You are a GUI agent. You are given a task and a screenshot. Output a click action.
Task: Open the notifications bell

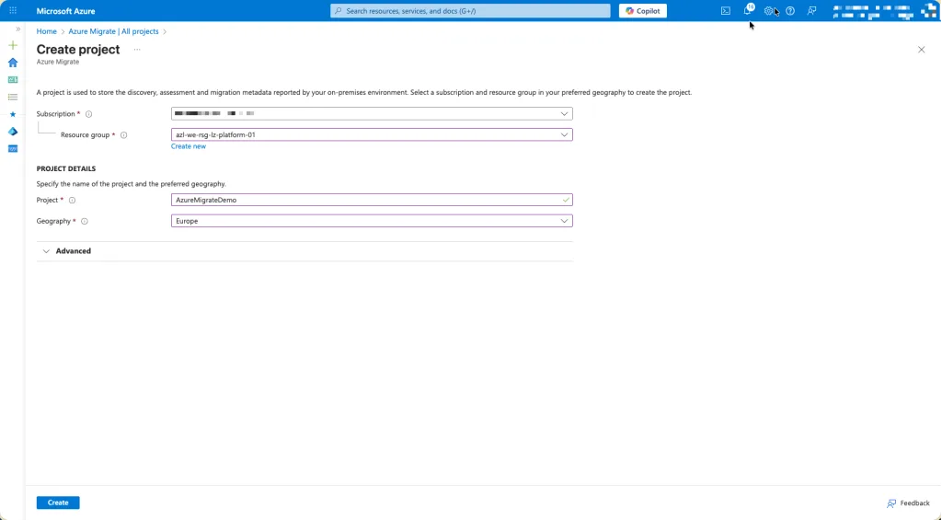(x=747, y=11)
